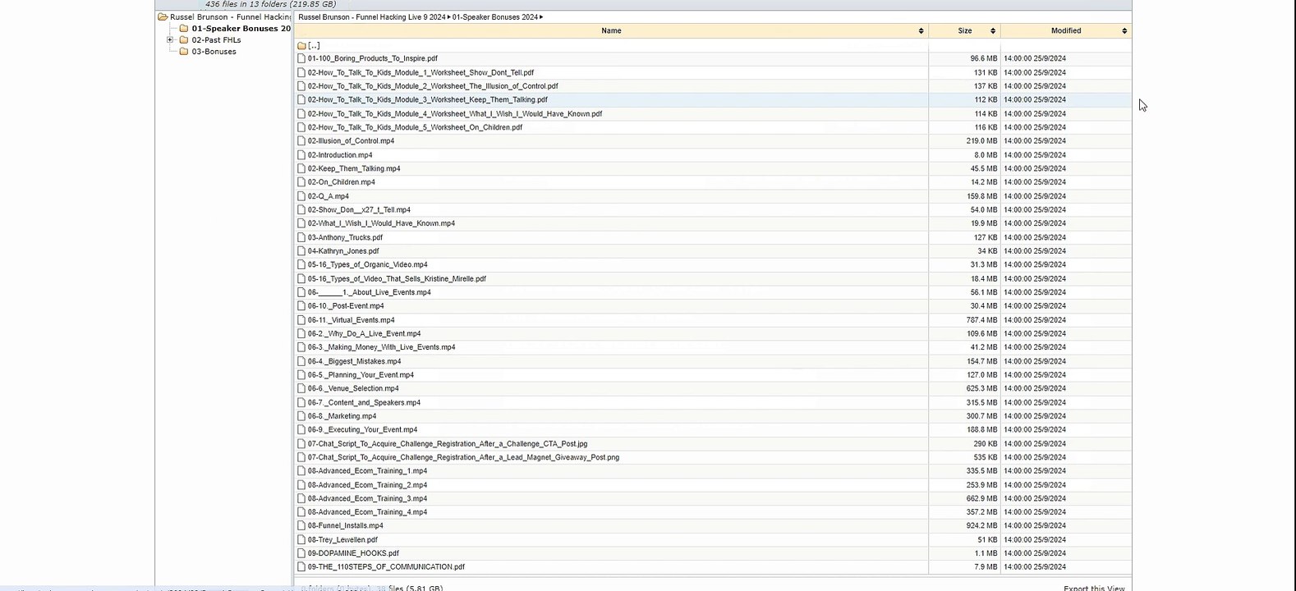Click file icon of 04-Kathryn_Jones.pdf

301,250
